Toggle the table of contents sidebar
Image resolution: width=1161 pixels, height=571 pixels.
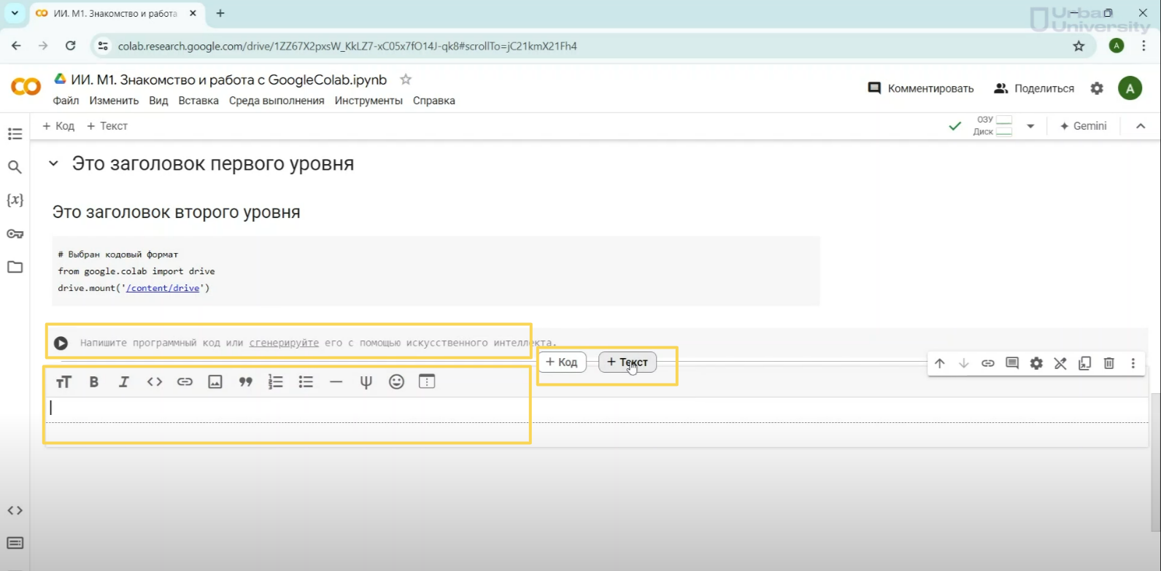pyautogui.click(x=15, y=134)
